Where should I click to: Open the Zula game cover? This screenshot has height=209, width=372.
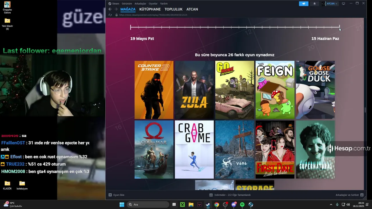pyautogui.click(x=194, y=90)
